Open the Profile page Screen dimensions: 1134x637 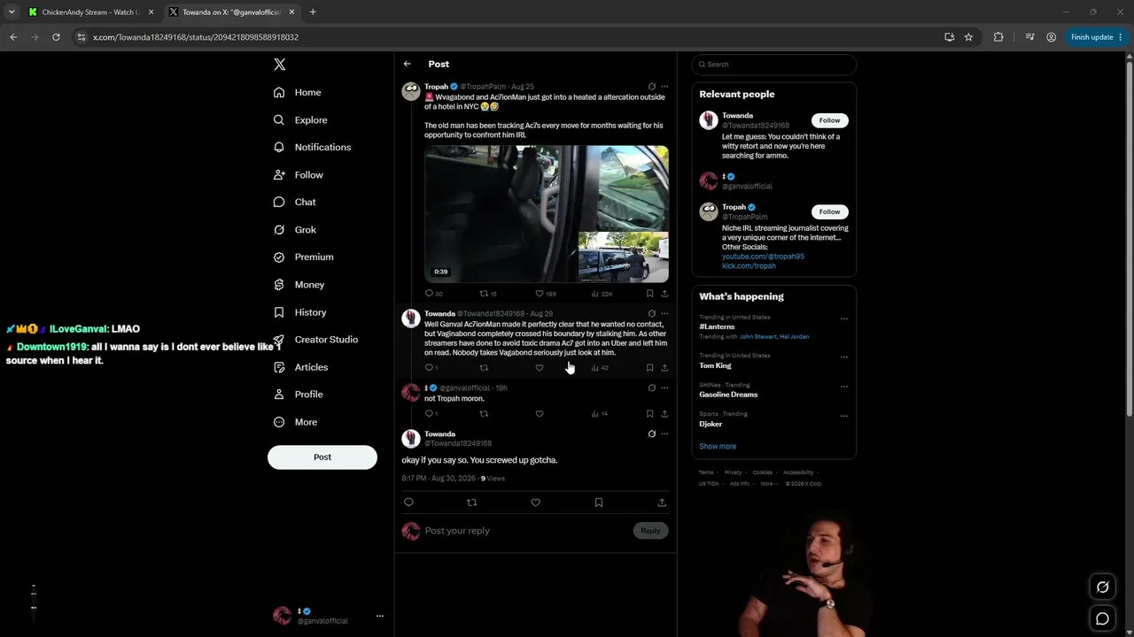[x=299, y=395]
